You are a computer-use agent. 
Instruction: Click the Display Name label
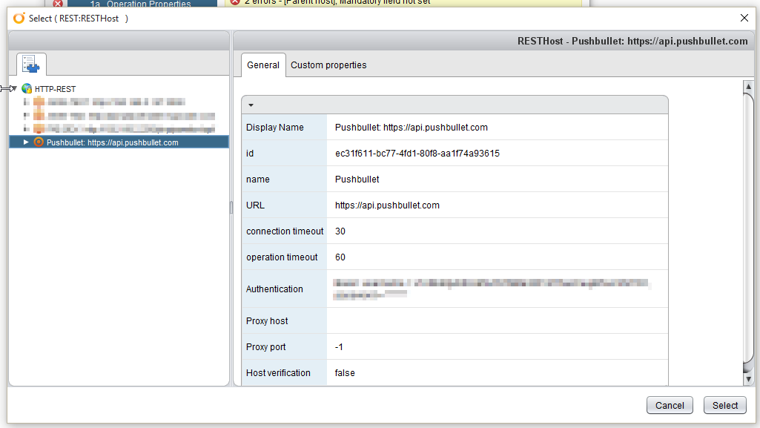(275, 128)
